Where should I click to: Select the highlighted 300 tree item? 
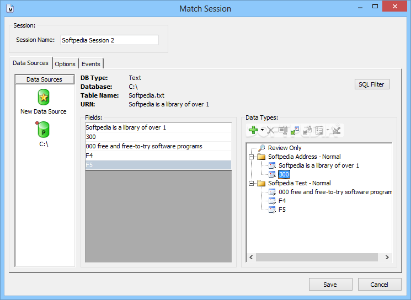[x=284, y=174]
